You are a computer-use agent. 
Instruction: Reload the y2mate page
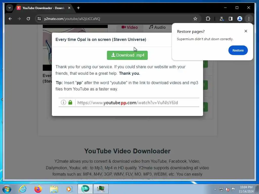point(28,19)
